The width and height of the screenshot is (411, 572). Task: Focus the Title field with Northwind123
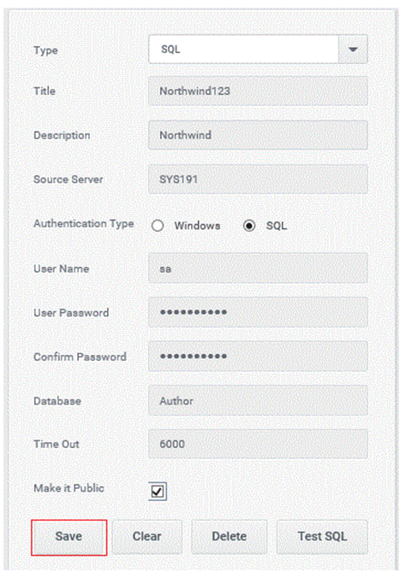coord(258,91)
